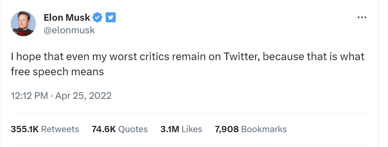View the 3.1M Likes list
Screen dimensions: 388x147
181,129
